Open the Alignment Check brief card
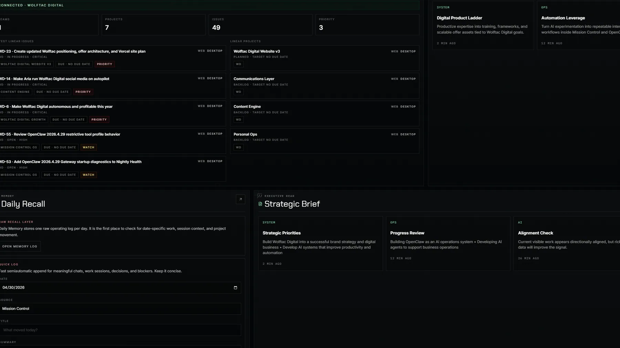The image size is (620, 348). (567, 243)
